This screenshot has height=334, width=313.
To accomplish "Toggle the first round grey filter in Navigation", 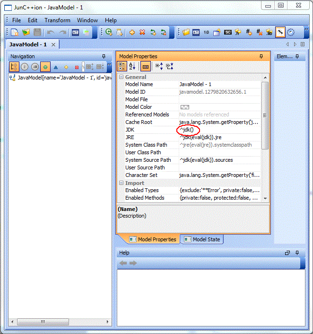I will click(25, 67).
